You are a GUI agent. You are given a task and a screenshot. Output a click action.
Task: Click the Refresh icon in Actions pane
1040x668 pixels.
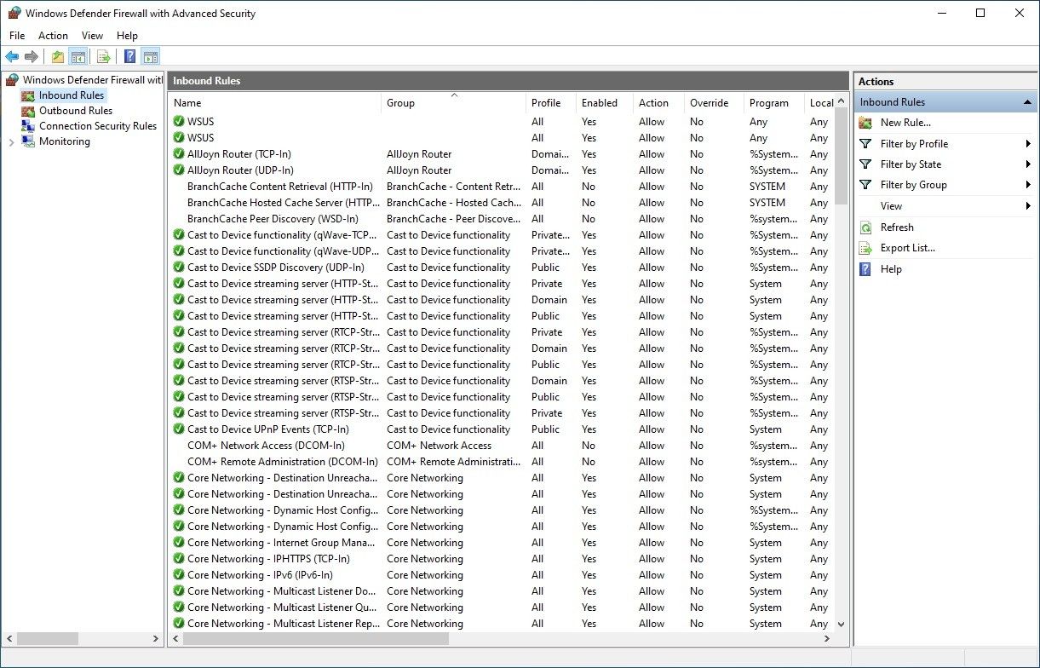click(x=865, y=227)
